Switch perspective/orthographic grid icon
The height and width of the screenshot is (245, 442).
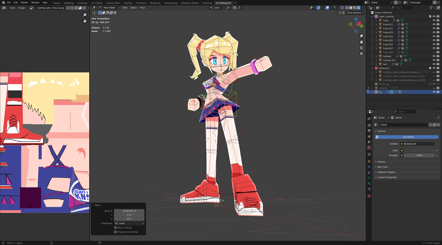[361, 54]
